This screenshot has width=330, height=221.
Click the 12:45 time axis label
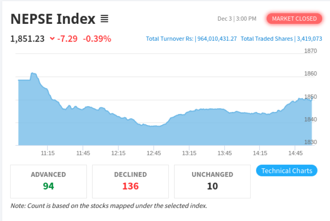(153, 153)
